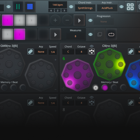Toggle the eye icon right of AcidPluck

(x=122, y=7)
